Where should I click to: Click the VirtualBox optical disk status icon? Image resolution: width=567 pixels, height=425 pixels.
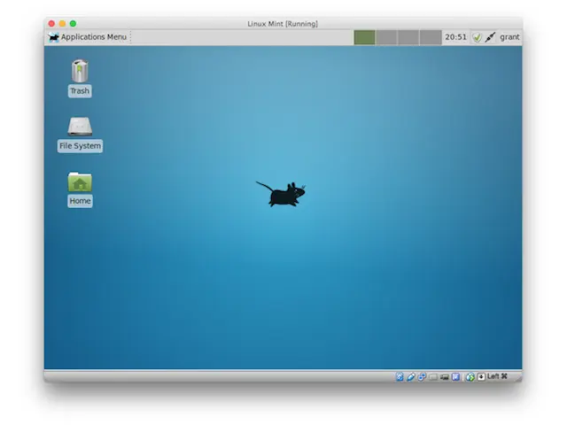400,376
